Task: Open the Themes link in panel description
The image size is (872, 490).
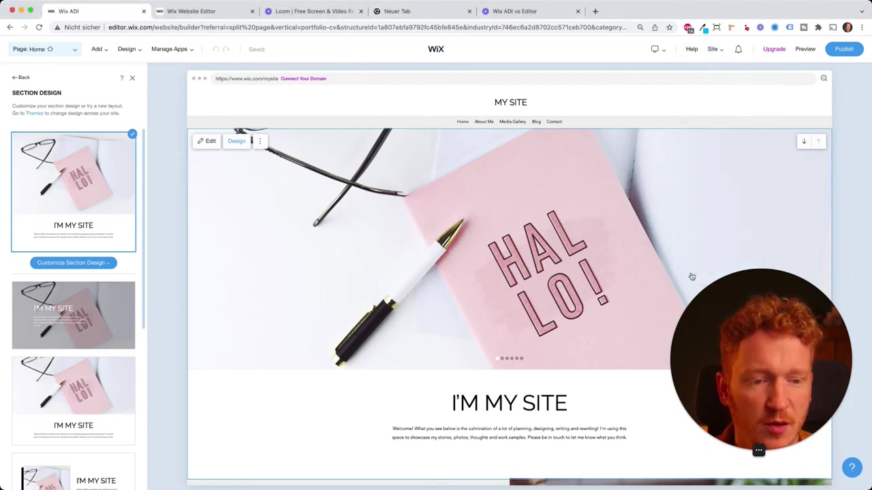Action: click(34, 113)
